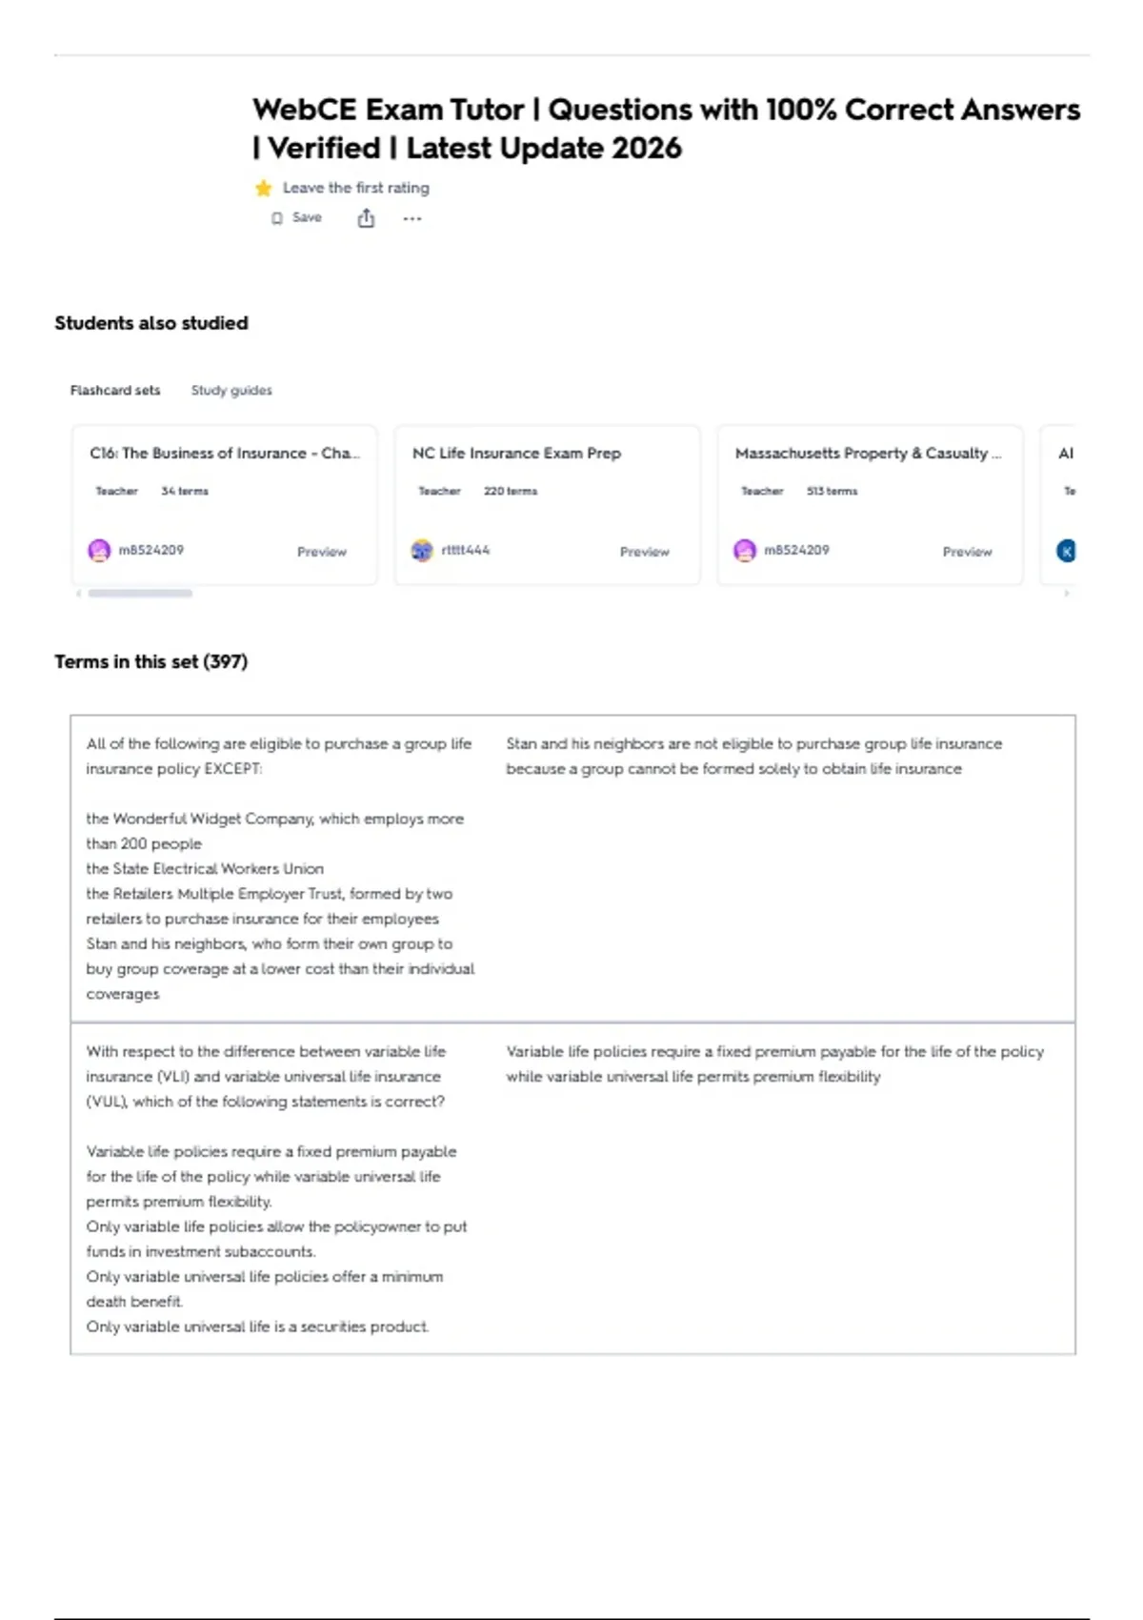This screenshot has height=1620, width=1143.
Task: Click the horizontal carousel scrollbar thumb
Action: (140, 593)
